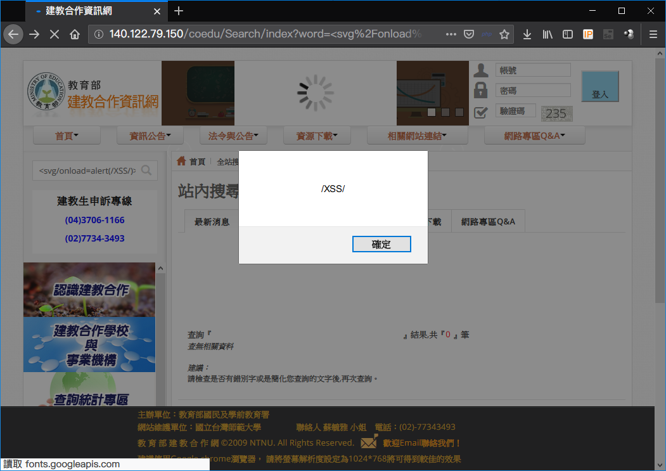Viewport: 666px width, 471px height.
Task: Toggle the sidebar view
Action: click(568, 34)
